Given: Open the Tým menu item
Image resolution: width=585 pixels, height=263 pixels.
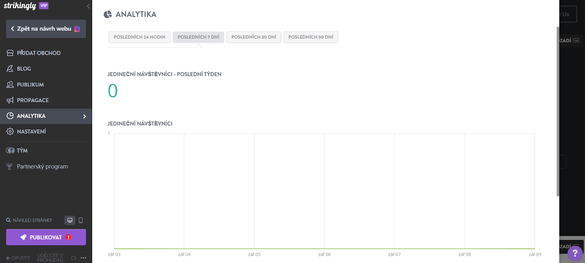Looking at the screenshot, I should (x=46, y=150).
